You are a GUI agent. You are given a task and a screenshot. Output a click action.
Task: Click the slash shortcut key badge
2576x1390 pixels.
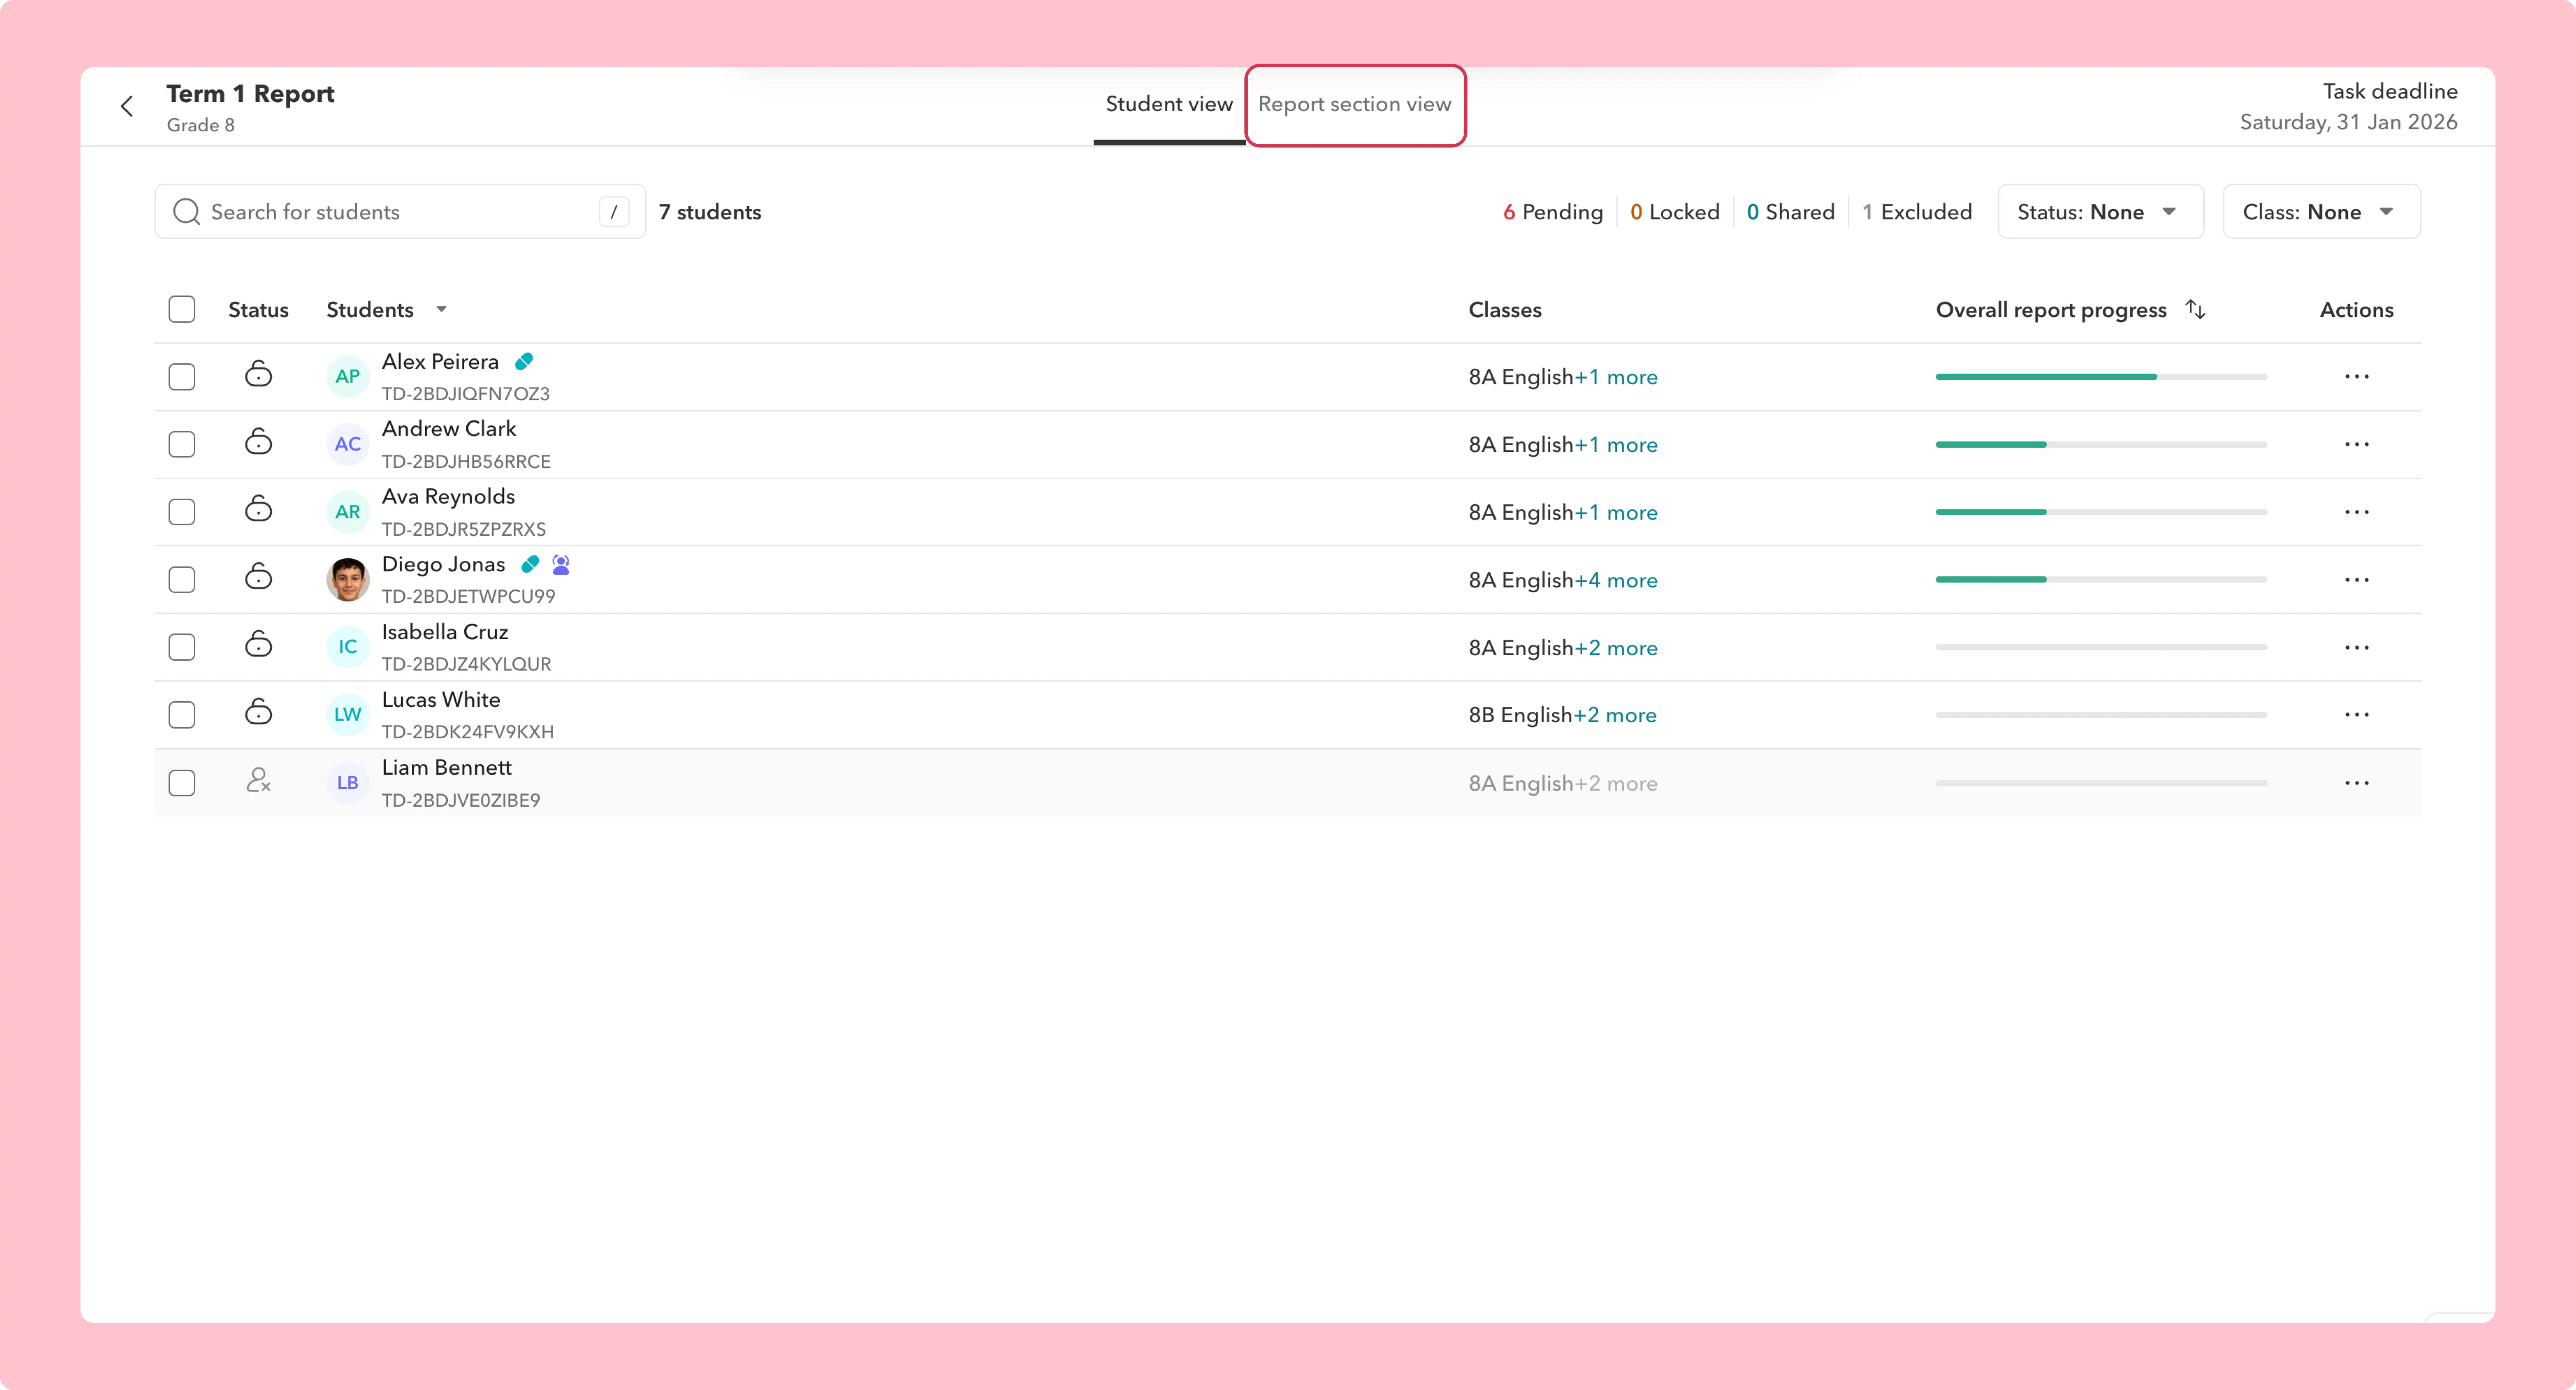pos(613,212)
